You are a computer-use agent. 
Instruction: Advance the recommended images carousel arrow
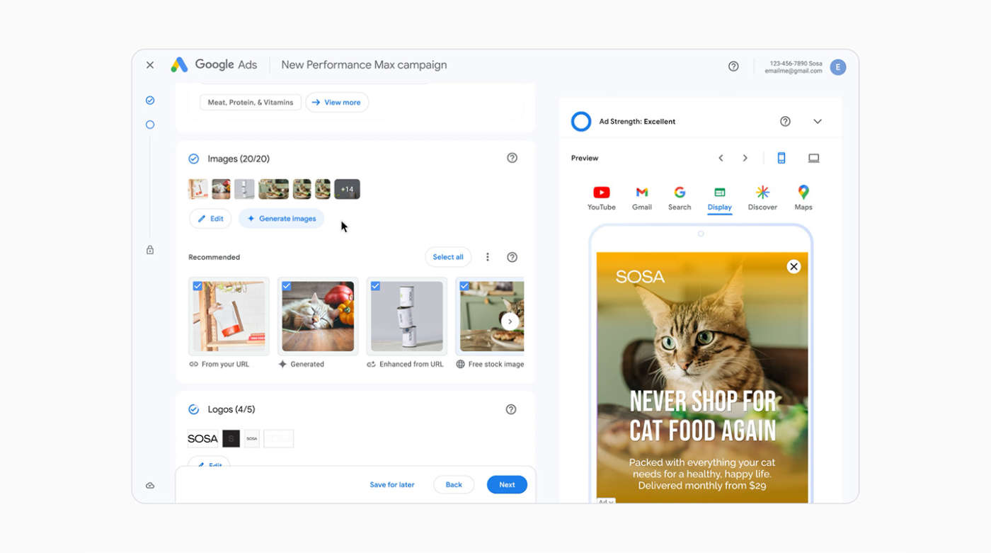(510, 321)
